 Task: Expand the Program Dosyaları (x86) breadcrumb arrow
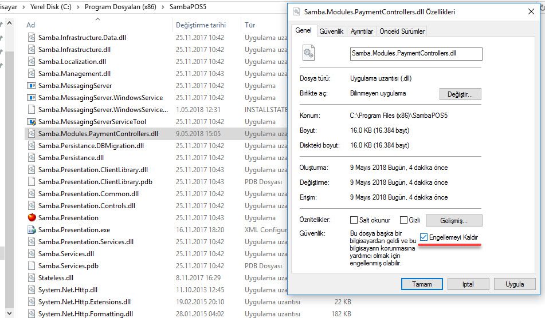(x=164, y=7)
